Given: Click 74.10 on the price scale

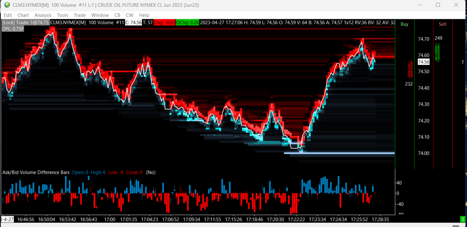Looking at the screenshot, I should point(424,137).
